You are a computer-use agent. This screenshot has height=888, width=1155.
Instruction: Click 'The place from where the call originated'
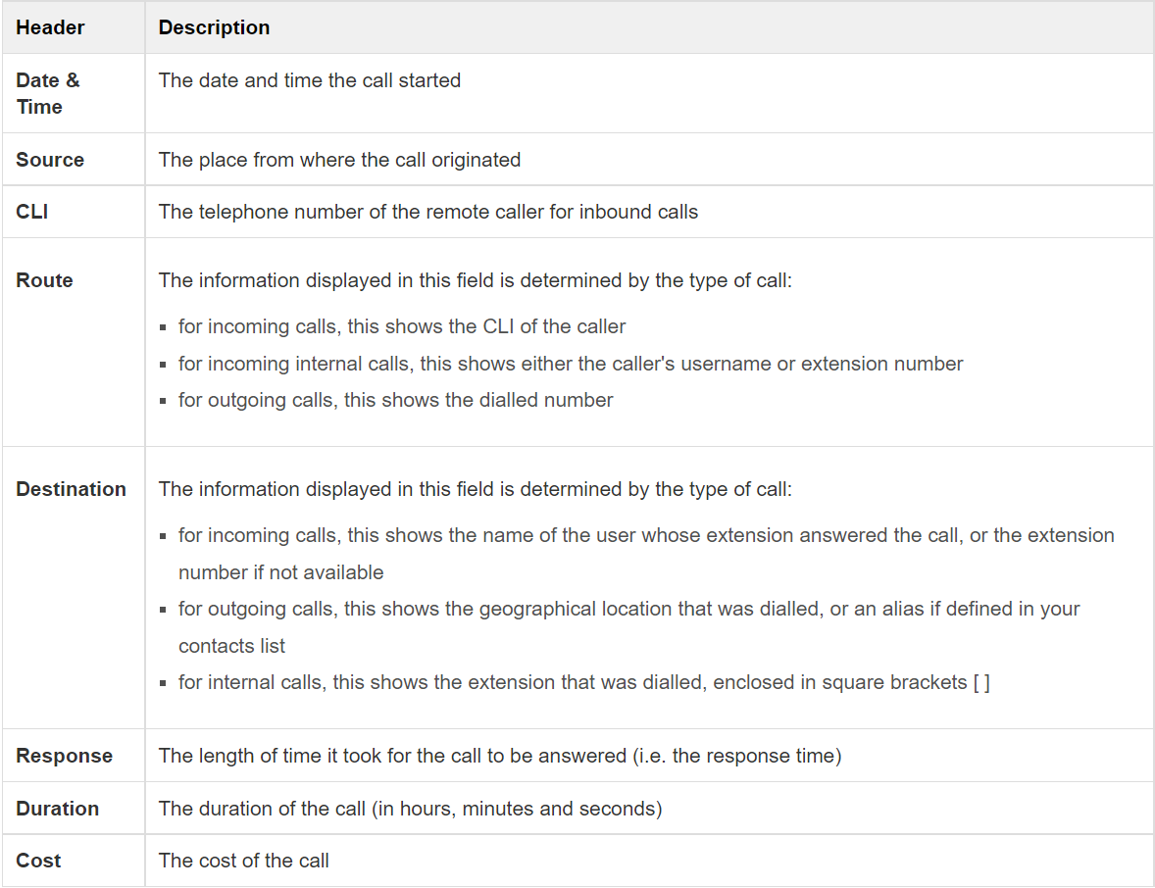point(339,160)
